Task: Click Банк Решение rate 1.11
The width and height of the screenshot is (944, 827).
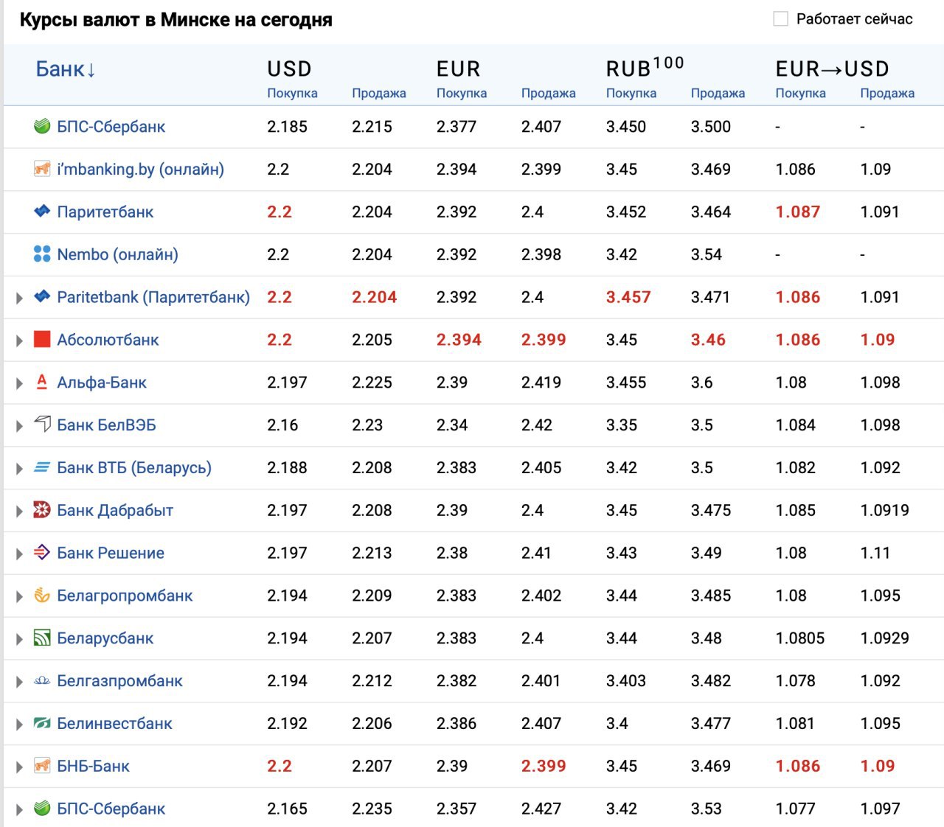Action: (875, 553)
